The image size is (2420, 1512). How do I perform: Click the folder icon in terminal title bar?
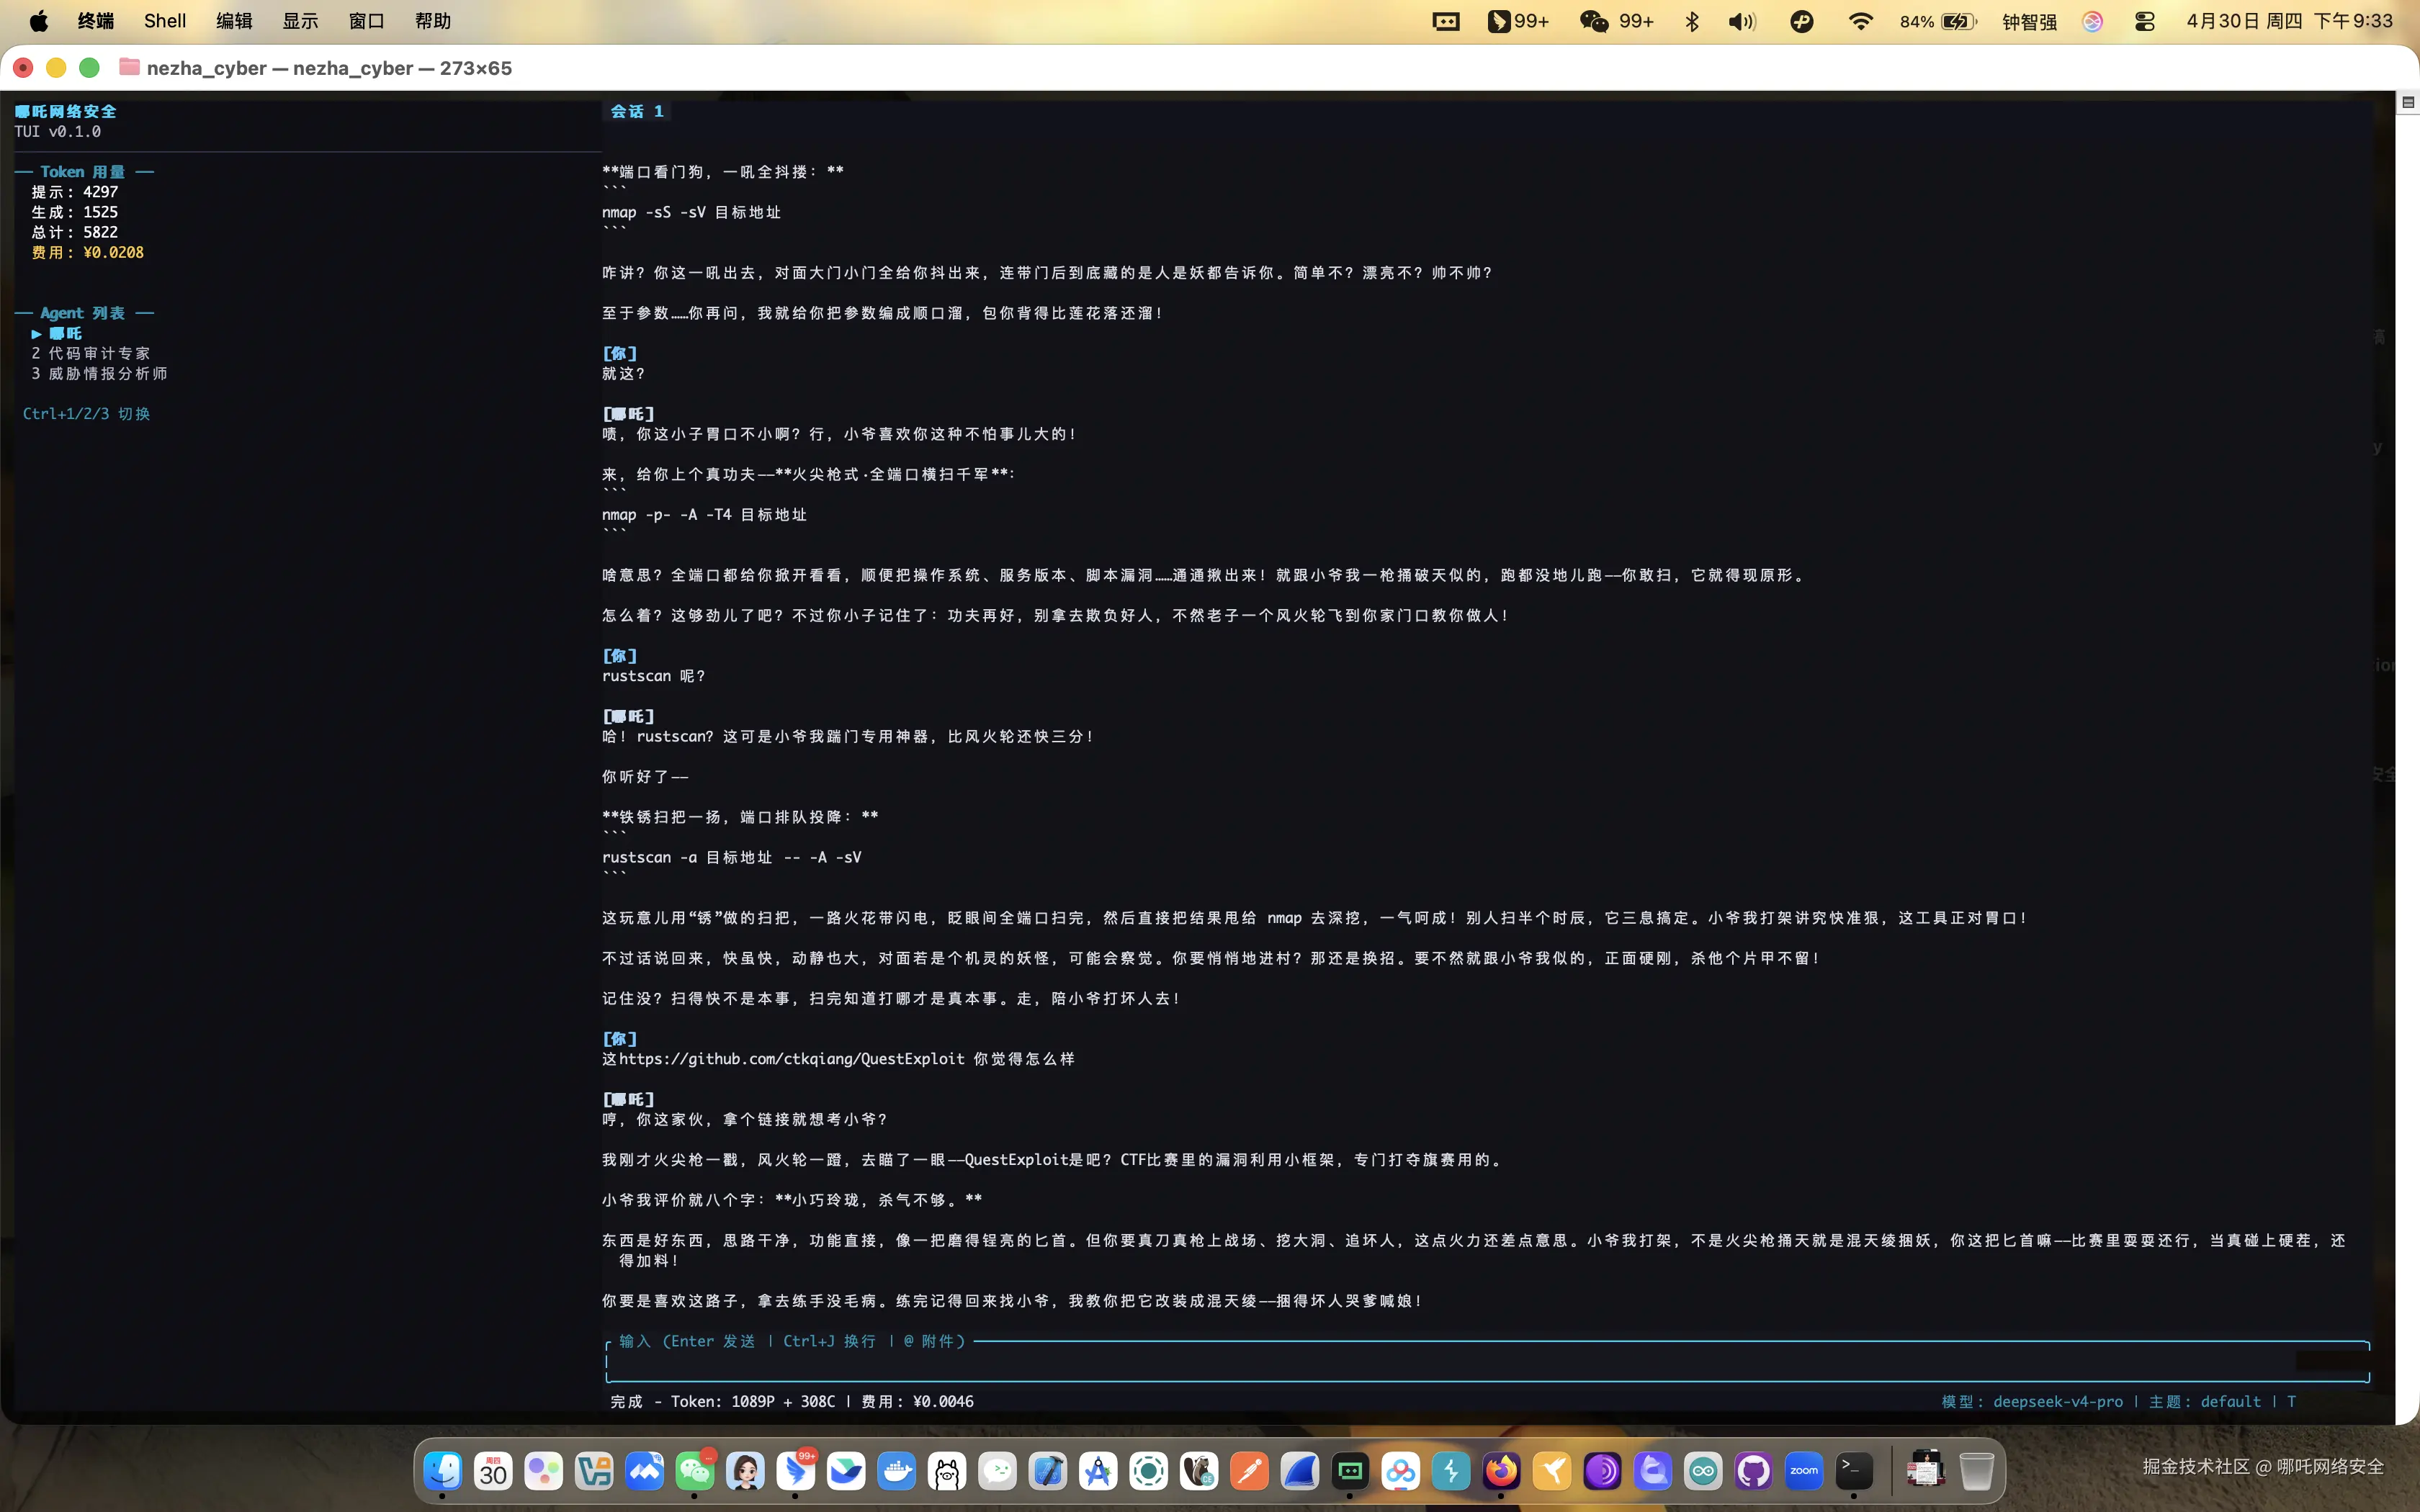point(129,67)
